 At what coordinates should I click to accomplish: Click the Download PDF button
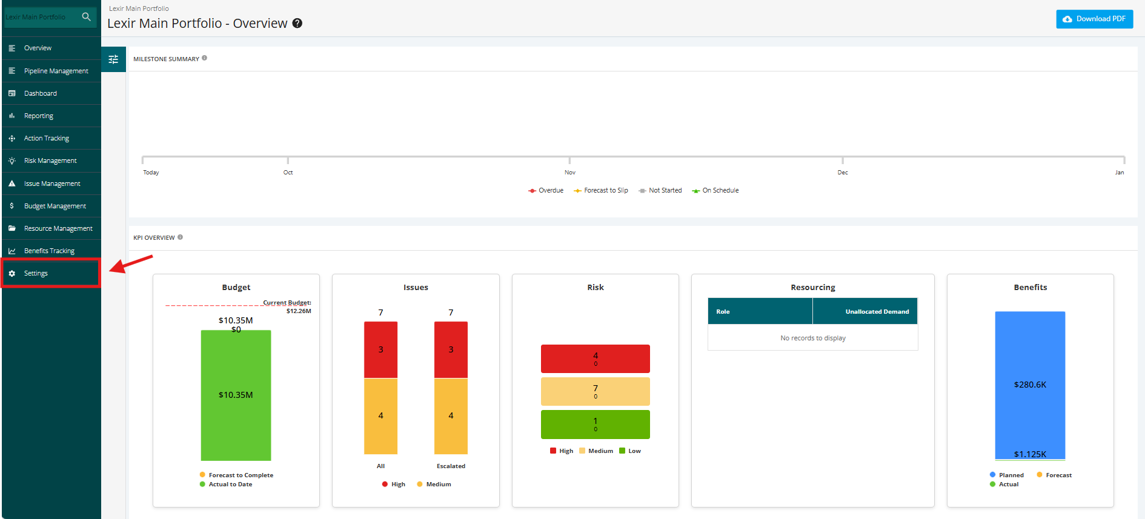pos(1094,19)
